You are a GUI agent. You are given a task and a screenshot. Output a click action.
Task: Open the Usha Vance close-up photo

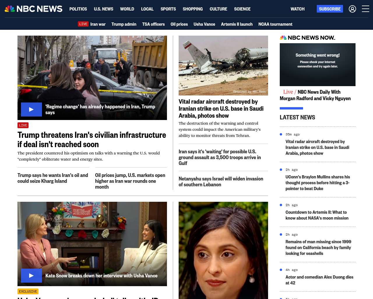point(223,250)
